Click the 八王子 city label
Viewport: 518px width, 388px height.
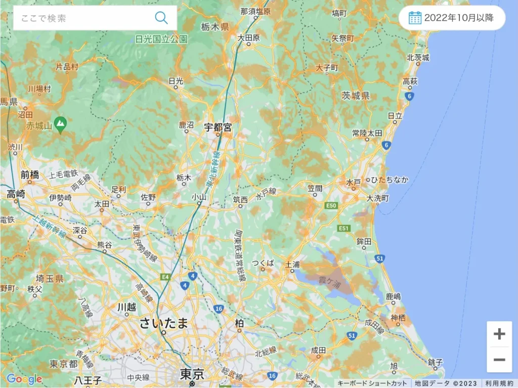[88, 380]
